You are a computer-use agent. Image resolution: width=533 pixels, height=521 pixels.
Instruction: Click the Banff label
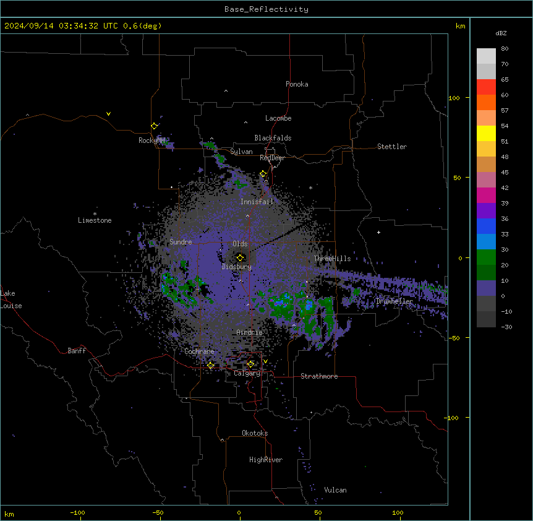tap(77, 351)
